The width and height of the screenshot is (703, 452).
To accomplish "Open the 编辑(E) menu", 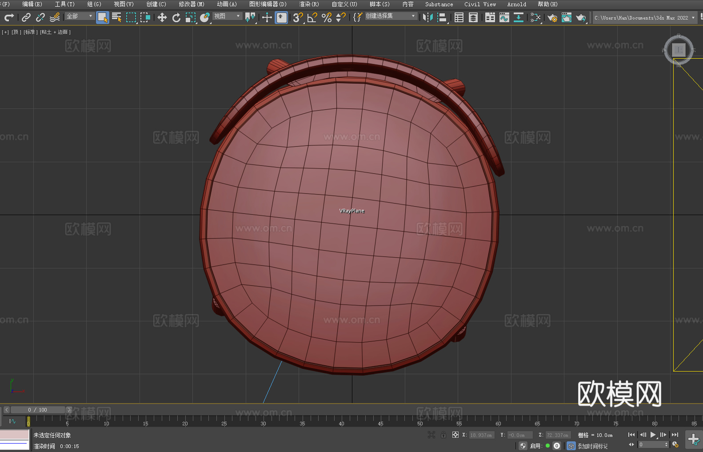I will 32,4.
